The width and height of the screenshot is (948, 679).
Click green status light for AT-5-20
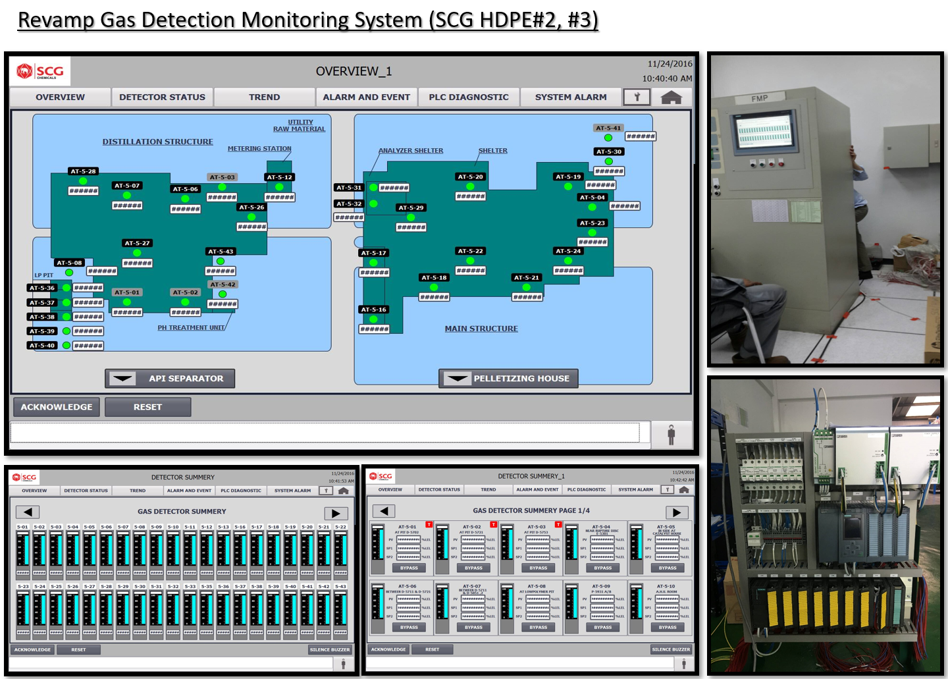click(470, 186)
